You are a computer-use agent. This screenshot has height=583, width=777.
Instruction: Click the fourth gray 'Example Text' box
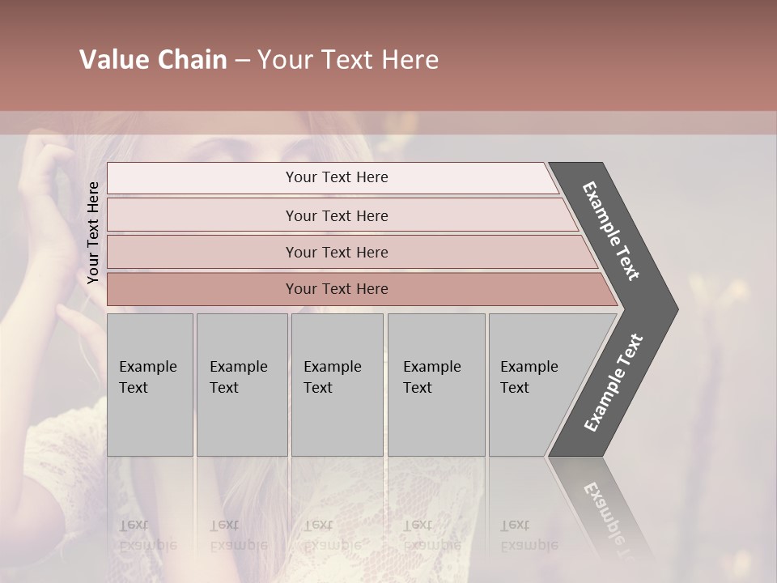[436, 385]
